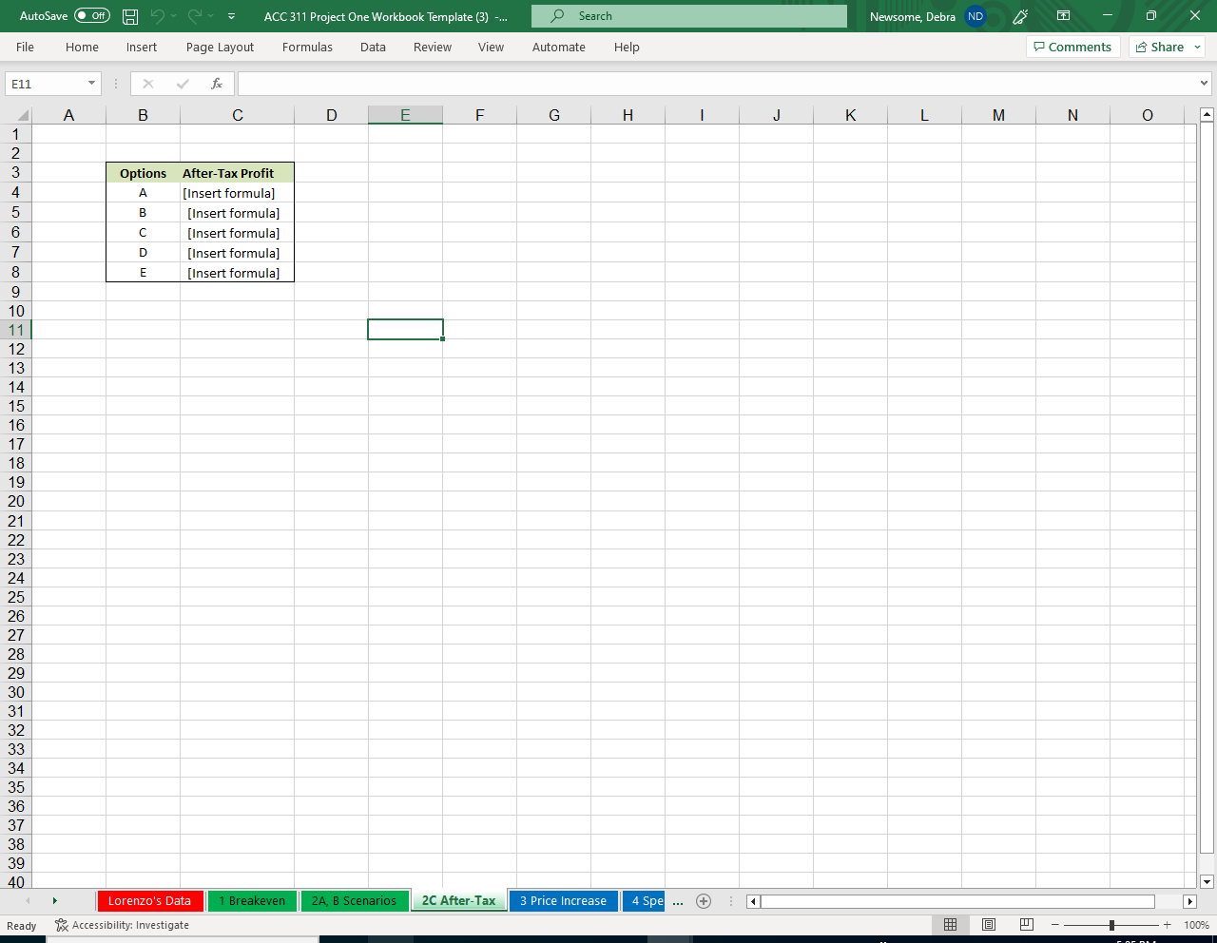Open the View tab
Viewport: 1217px width, 943px height.
(491, 47)
